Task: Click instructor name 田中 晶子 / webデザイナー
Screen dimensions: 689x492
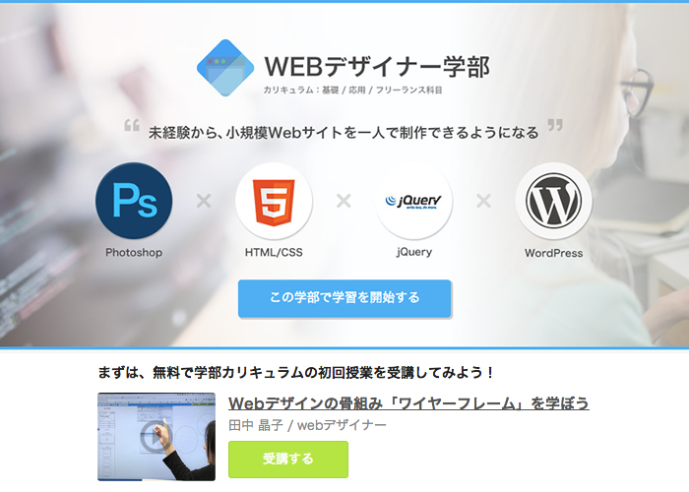Action: pyautogui.click(x=307, y=425)
